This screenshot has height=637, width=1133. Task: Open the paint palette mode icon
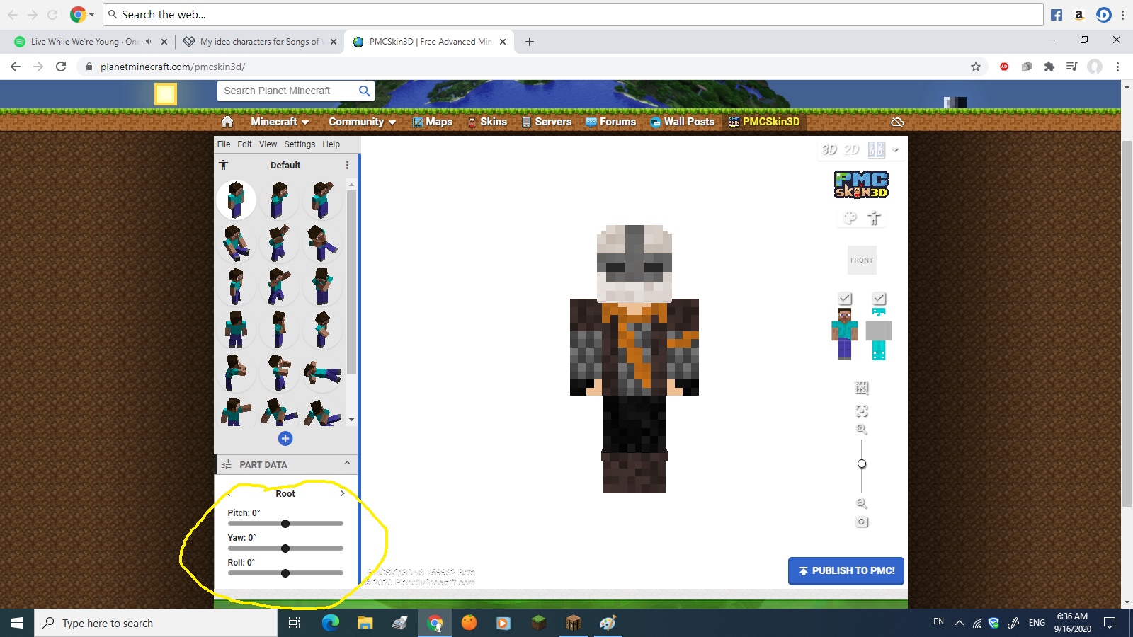(x=850, y=218)
